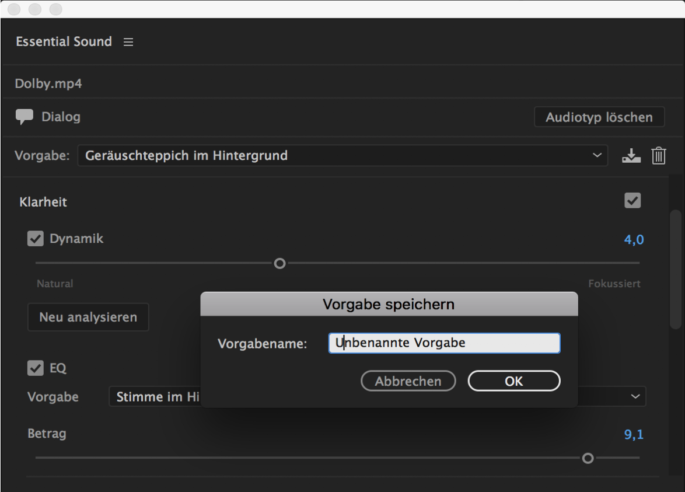Disable the Dynamik checkbox
The width and height of the screenshot is (685, 492).
[36, 239]
